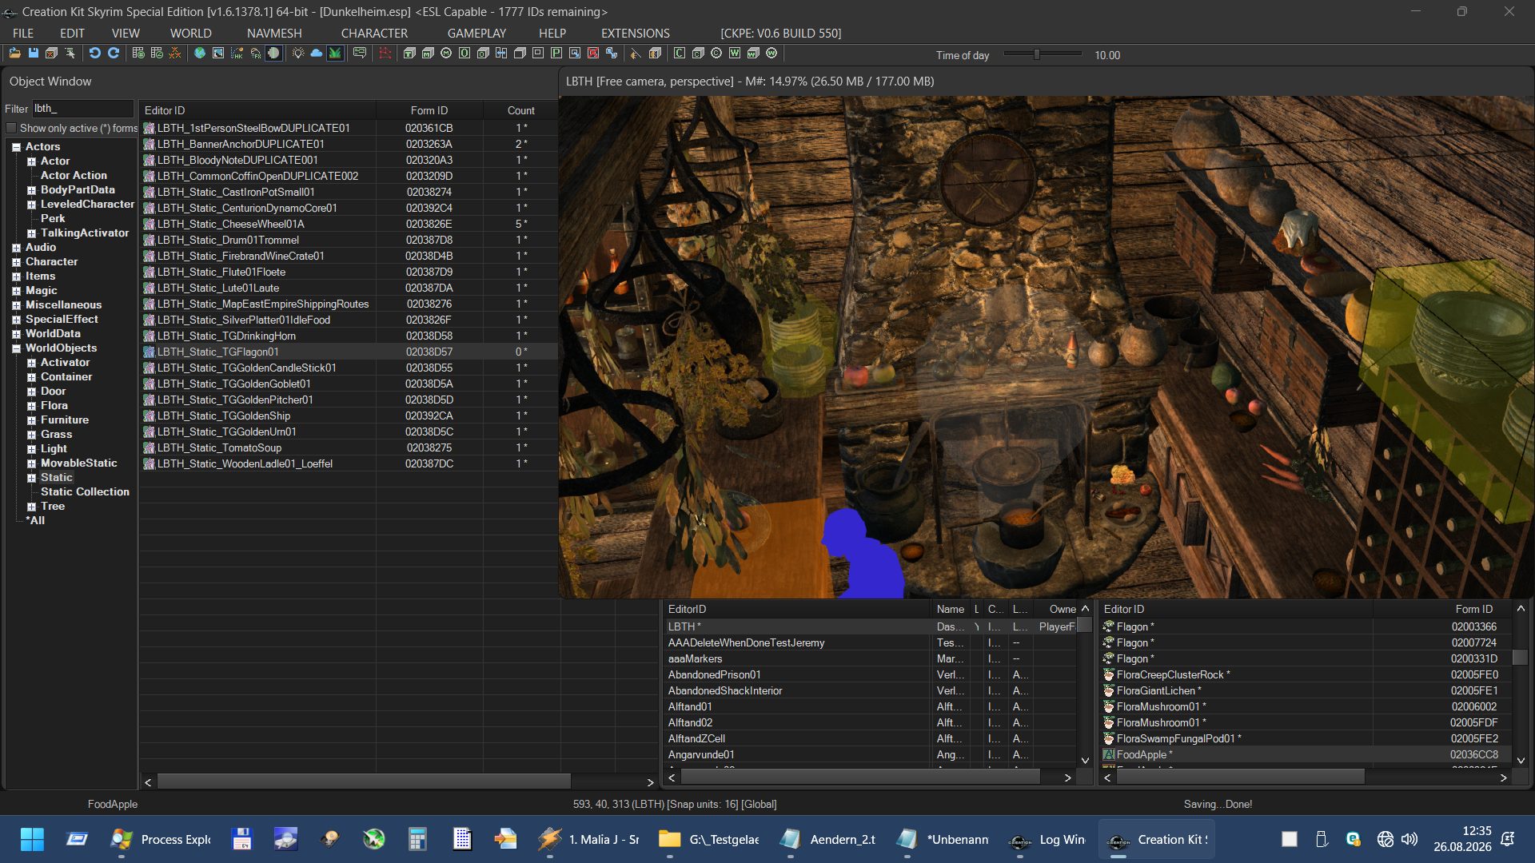Open the GAMEPLAY menu
The image size is (1535, 863).
476,33
